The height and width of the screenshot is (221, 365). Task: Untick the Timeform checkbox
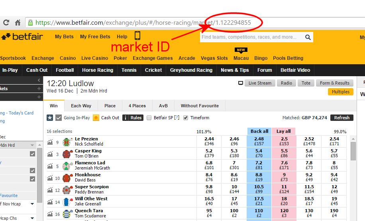pos(186,118)
